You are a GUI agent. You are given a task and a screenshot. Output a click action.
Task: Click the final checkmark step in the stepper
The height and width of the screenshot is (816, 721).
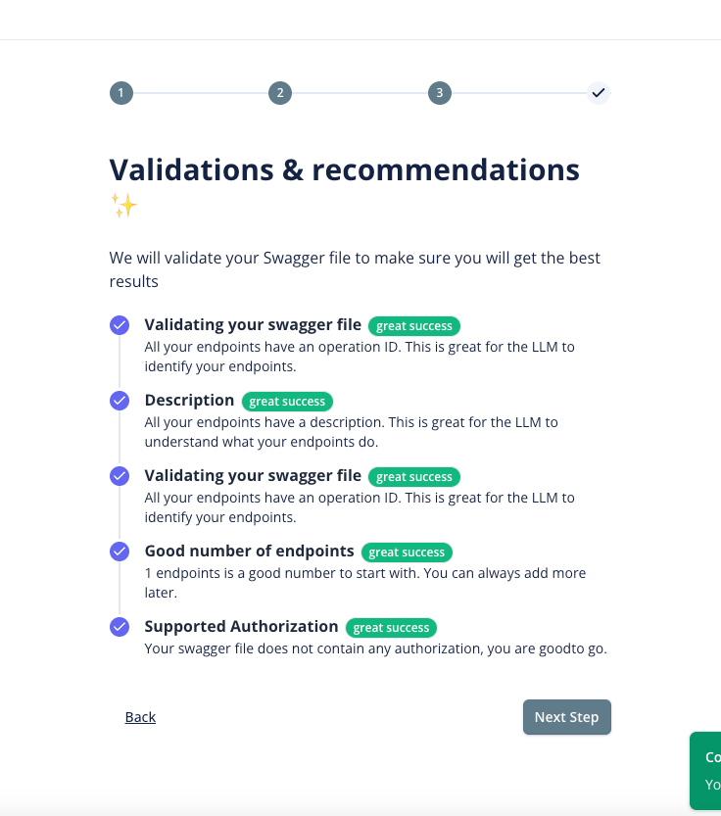(x=599, y=93)
